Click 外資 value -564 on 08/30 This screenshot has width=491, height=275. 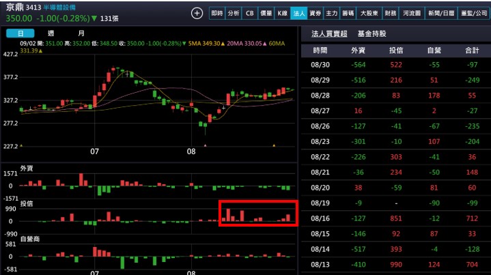click(x=359, y=65)
